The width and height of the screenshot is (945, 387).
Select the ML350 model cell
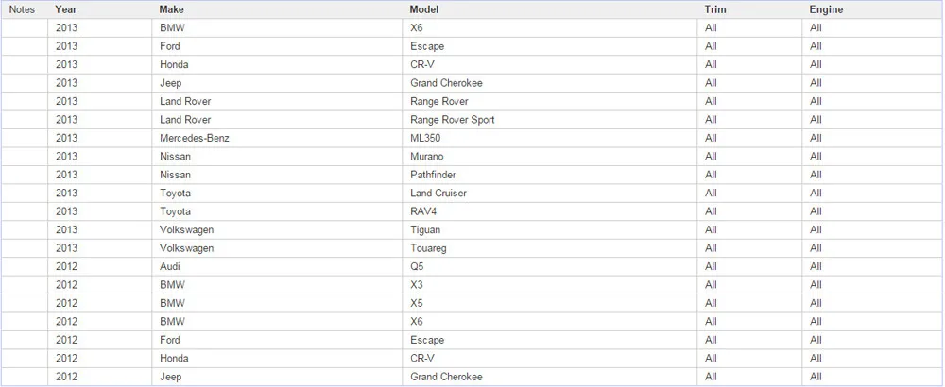(550, 138)
